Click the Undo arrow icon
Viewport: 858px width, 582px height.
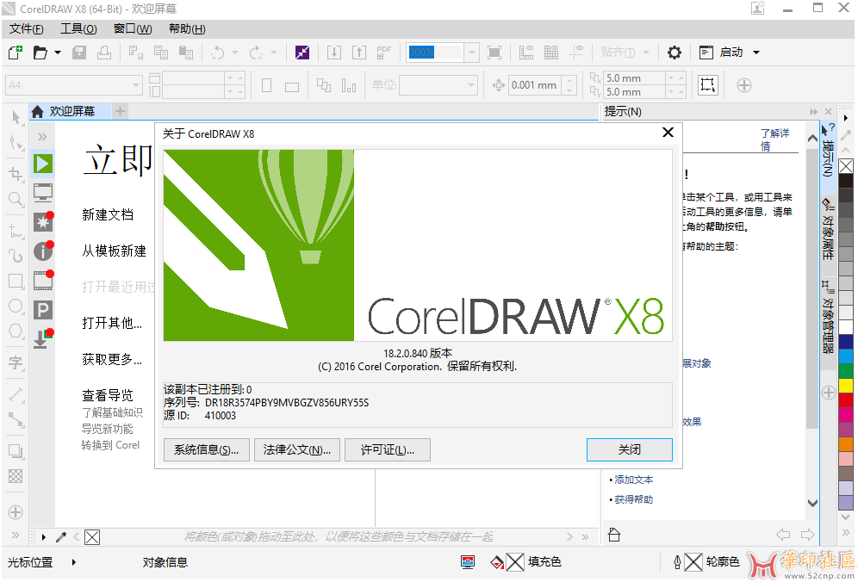[218, 53]
